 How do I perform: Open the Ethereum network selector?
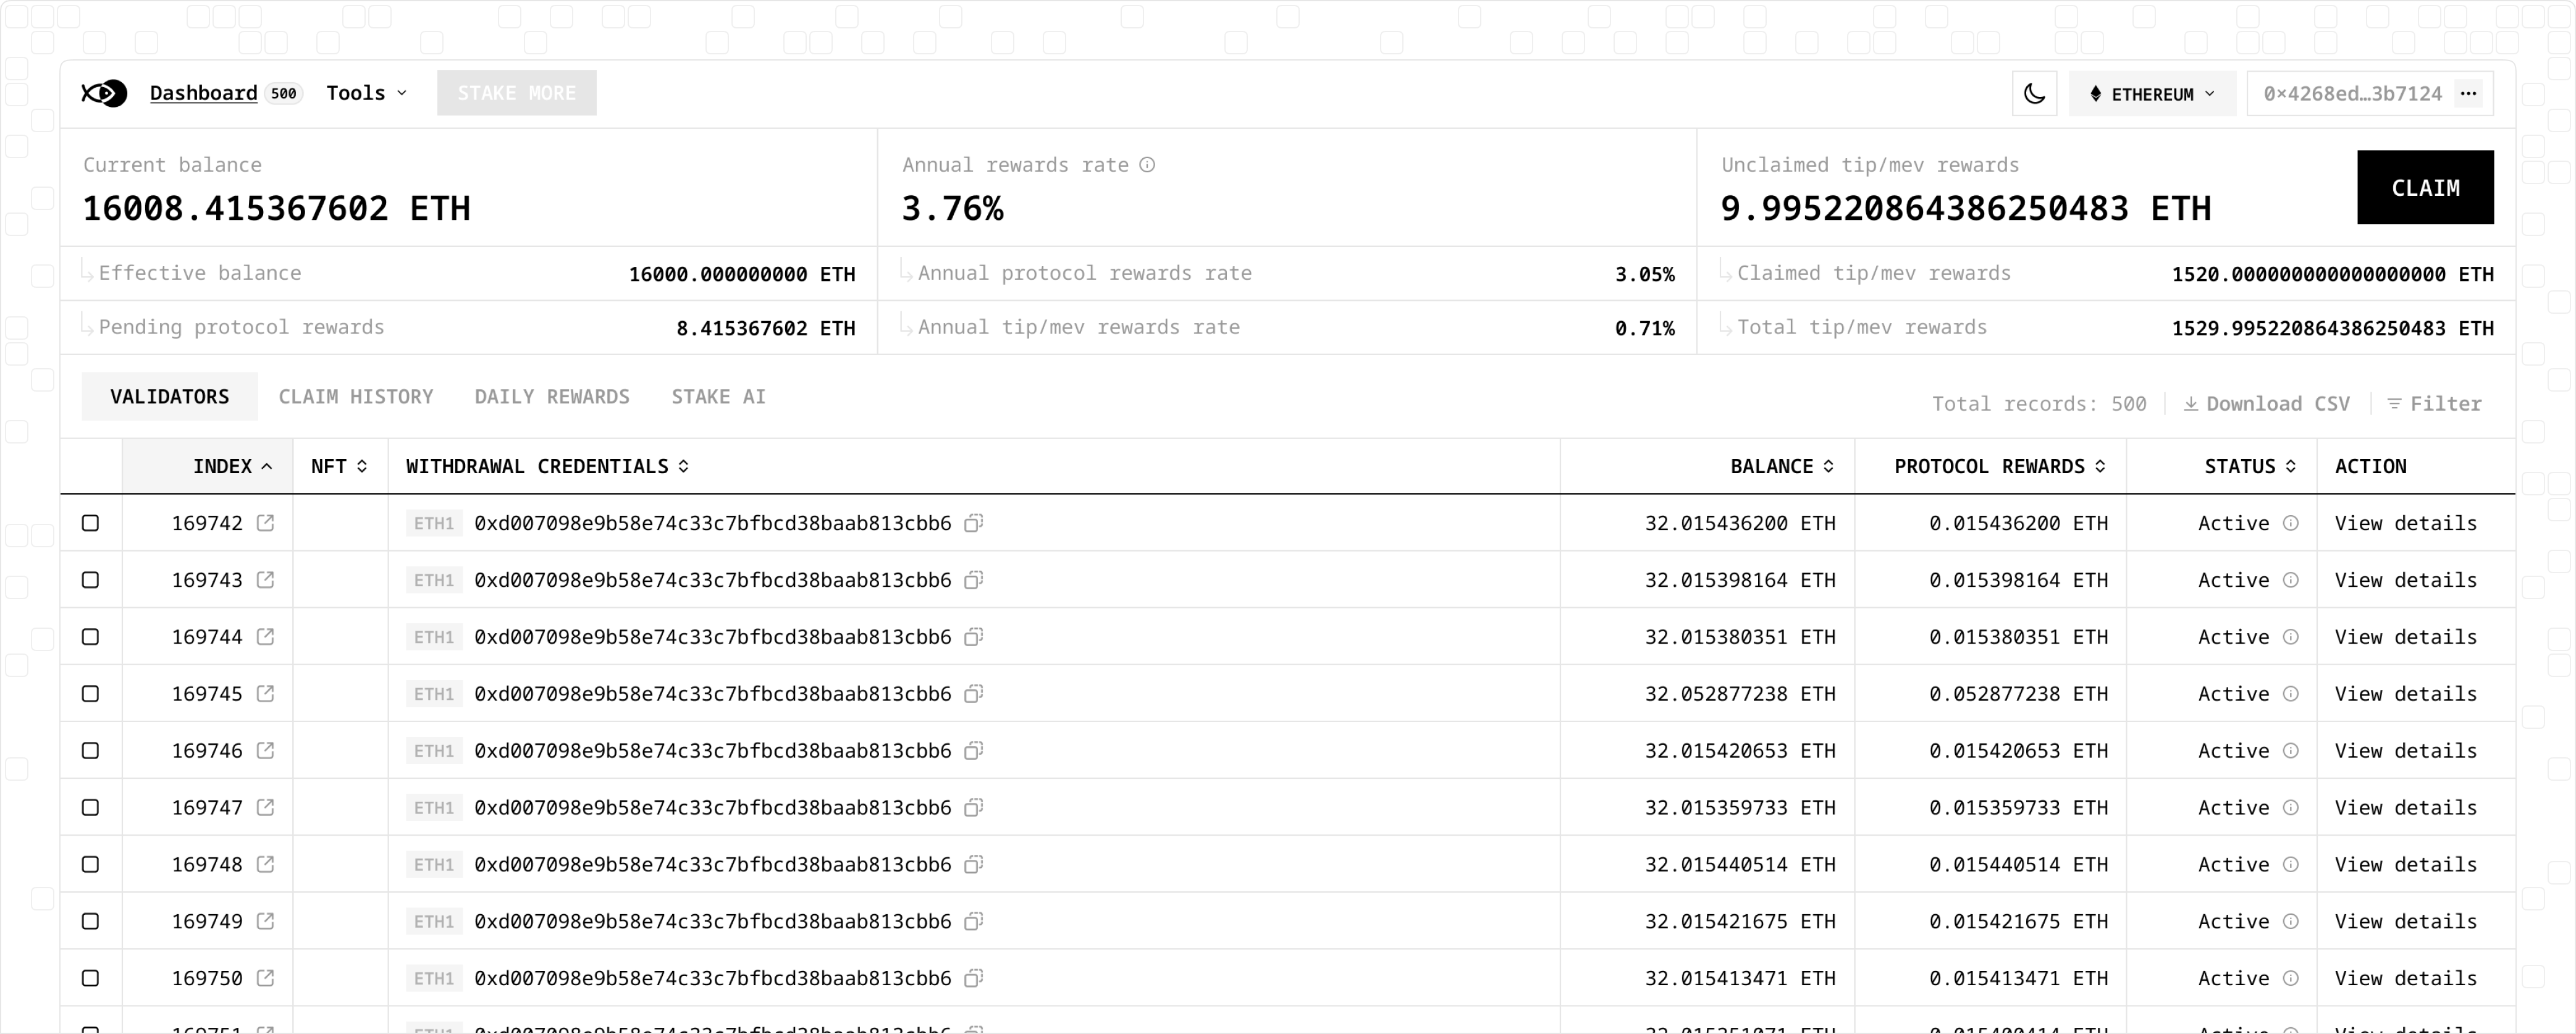pos(2152,94)
